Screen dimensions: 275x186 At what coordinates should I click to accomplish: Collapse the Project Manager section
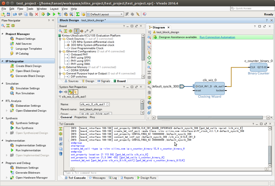coord(2,34)
